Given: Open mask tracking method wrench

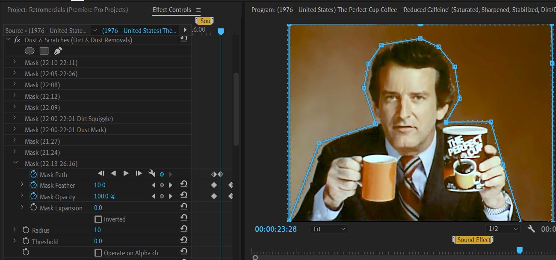Looking at the screenshot, I should tap(151, 174).
